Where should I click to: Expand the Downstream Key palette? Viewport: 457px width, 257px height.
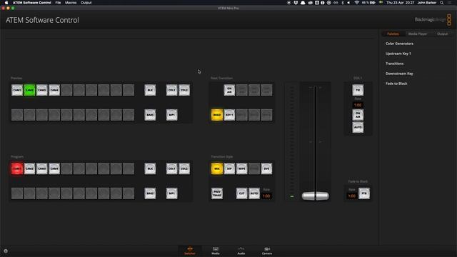click(x=399, y=74)
